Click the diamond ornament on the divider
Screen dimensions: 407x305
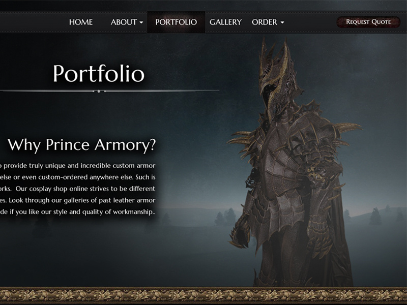click(x=99, y=91)
